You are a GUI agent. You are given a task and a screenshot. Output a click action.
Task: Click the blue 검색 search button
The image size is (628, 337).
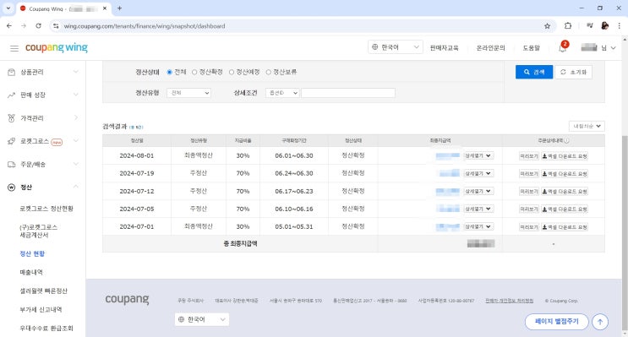534,72
